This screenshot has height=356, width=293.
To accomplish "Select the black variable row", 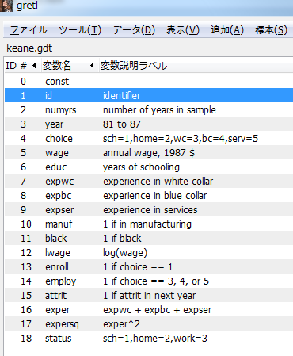I will [149, 238].
